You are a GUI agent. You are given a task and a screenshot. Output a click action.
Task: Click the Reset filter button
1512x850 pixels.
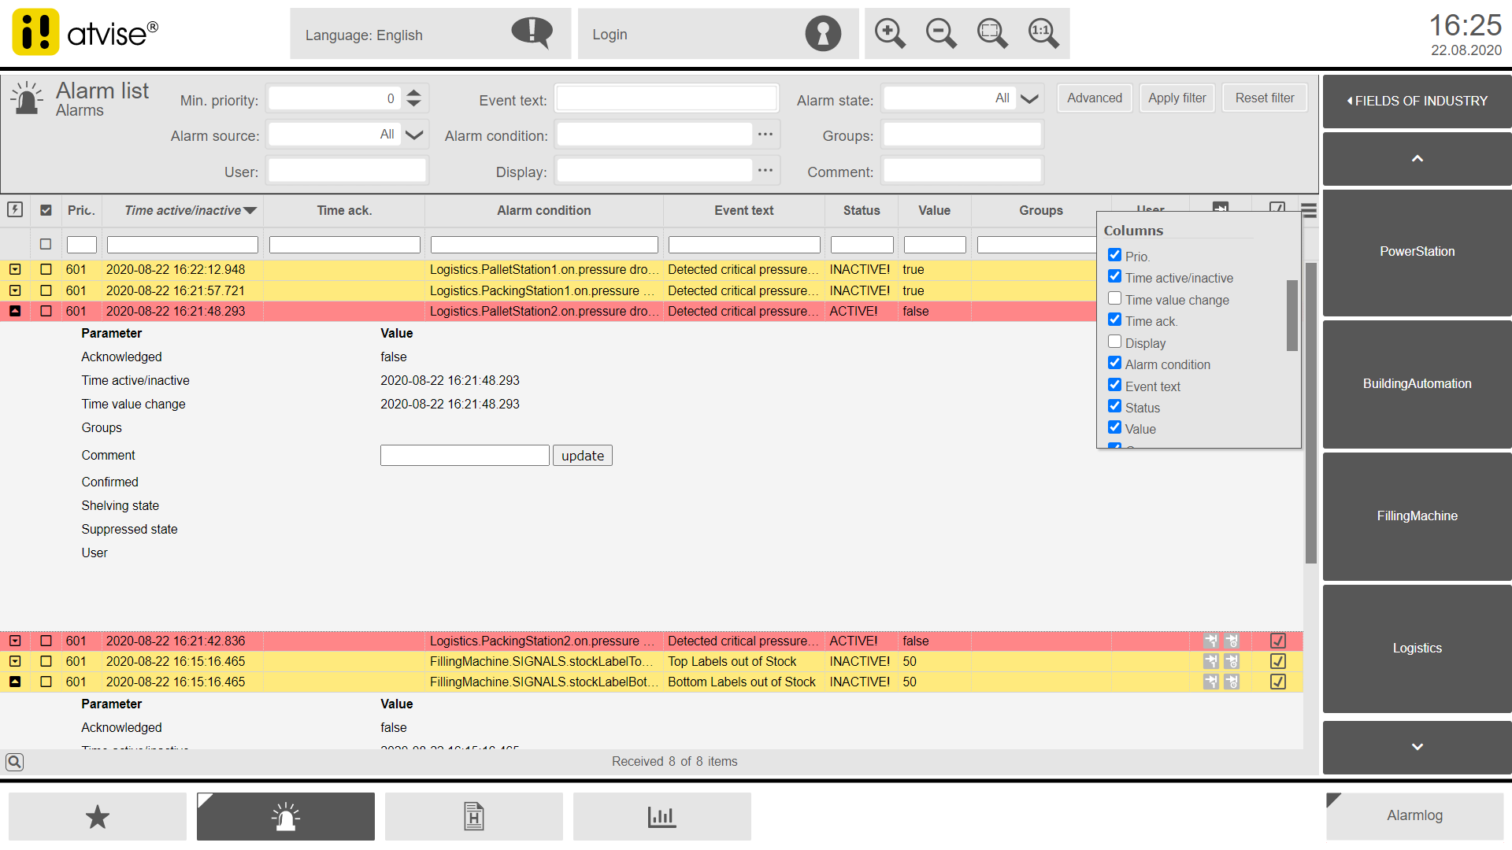coord(1265,98)
